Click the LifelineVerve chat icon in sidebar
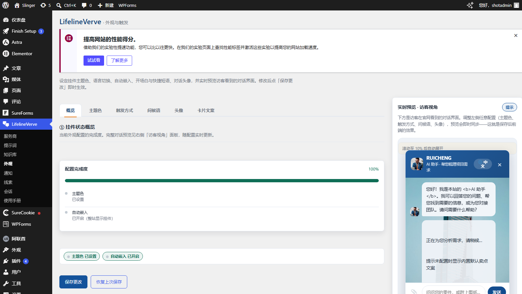The image size is (522, 294). pyautogui.click(x=6, y=124)
